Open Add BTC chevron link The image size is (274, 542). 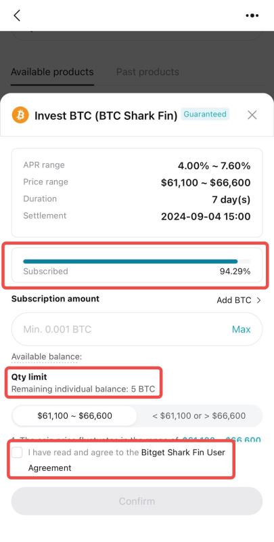click(238, 300)
